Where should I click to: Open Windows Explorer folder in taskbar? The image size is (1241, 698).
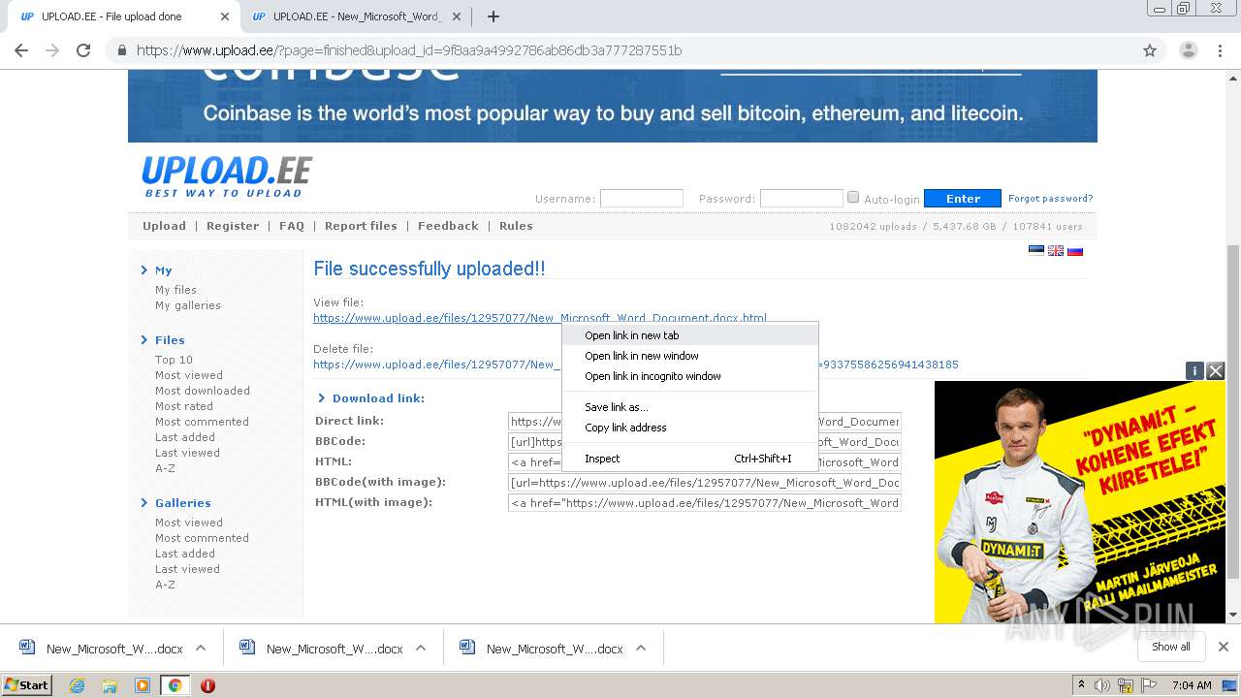(110, 685)
